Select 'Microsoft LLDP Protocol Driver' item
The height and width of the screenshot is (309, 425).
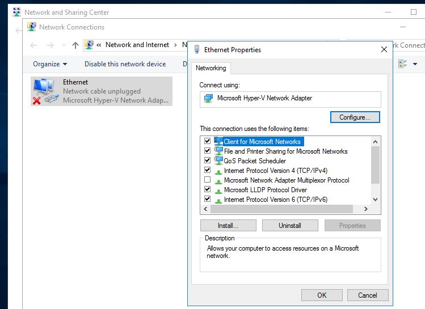266,190
